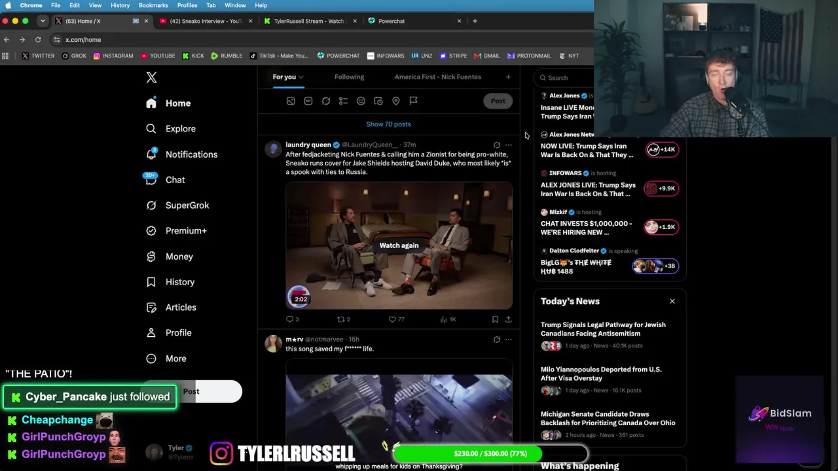Open the Bookmarks menu in menu bar

[153, 5]
